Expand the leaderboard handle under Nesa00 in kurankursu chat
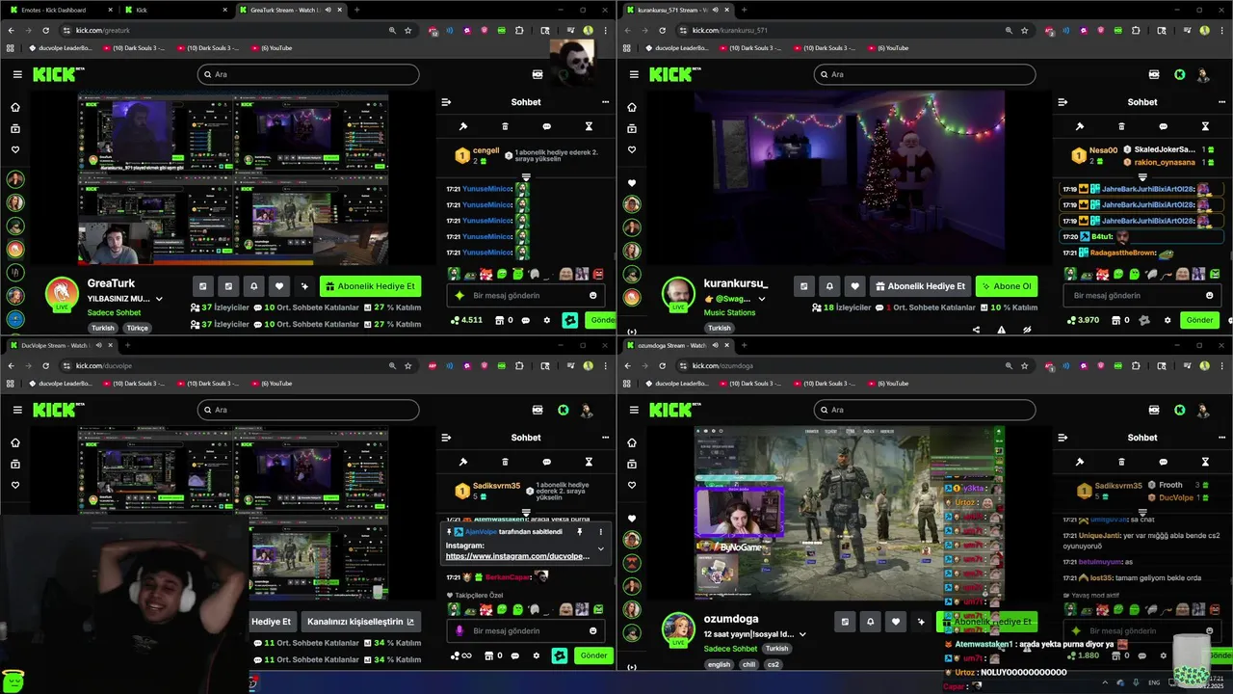Image resolution: width=1233 pixels, height=694 pixels. 1142,177
